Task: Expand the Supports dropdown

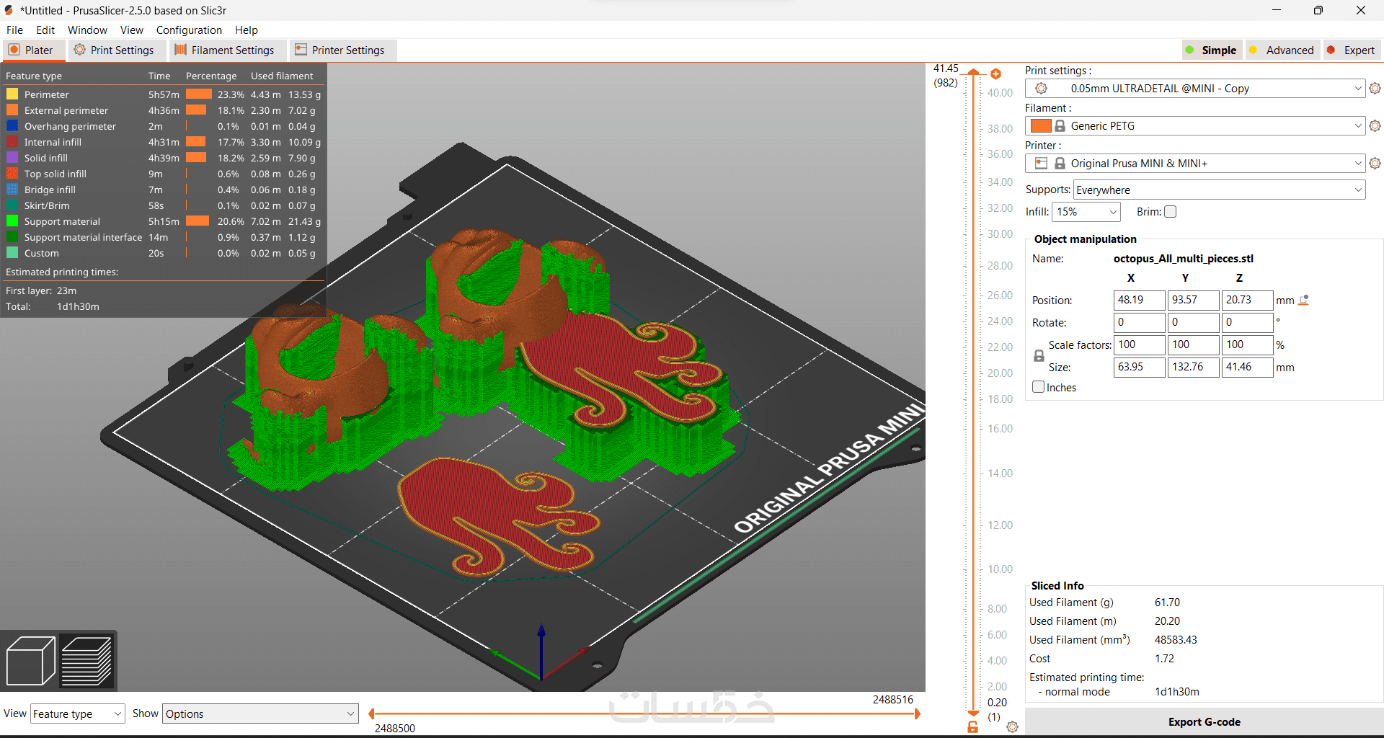Action: click(1220, 190)
